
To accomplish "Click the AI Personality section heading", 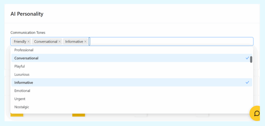I will tap(27, 14).
